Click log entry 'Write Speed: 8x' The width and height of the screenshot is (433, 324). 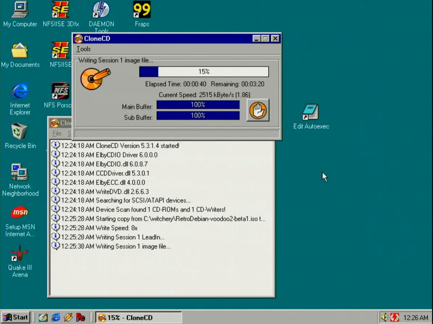click(95, 228)
